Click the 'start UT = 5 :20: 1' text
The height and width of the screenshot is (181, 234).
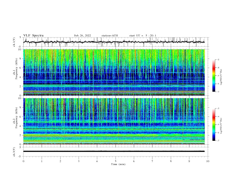[x=143, y=35]
